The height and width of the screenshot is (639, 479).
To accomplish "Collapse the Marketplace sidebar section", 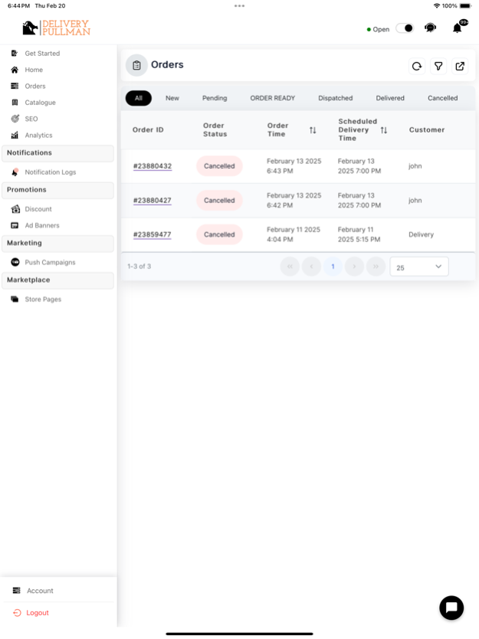I will (57, 280).
